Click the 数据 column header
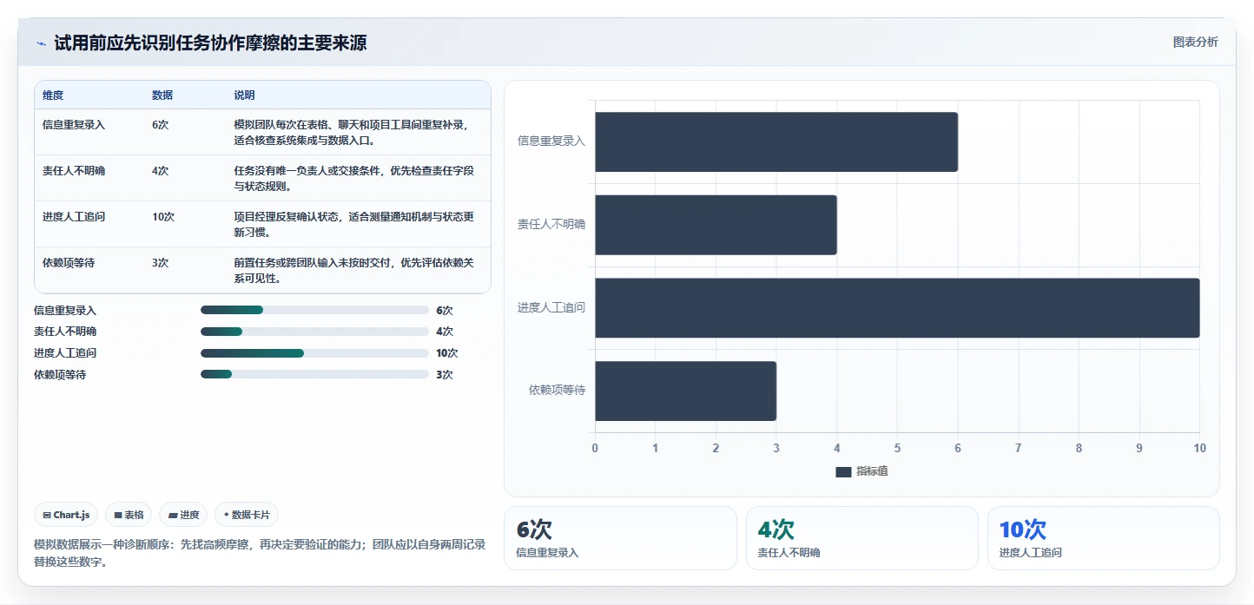The height and width of the screenshot is (605, 1254). [162, 95]
